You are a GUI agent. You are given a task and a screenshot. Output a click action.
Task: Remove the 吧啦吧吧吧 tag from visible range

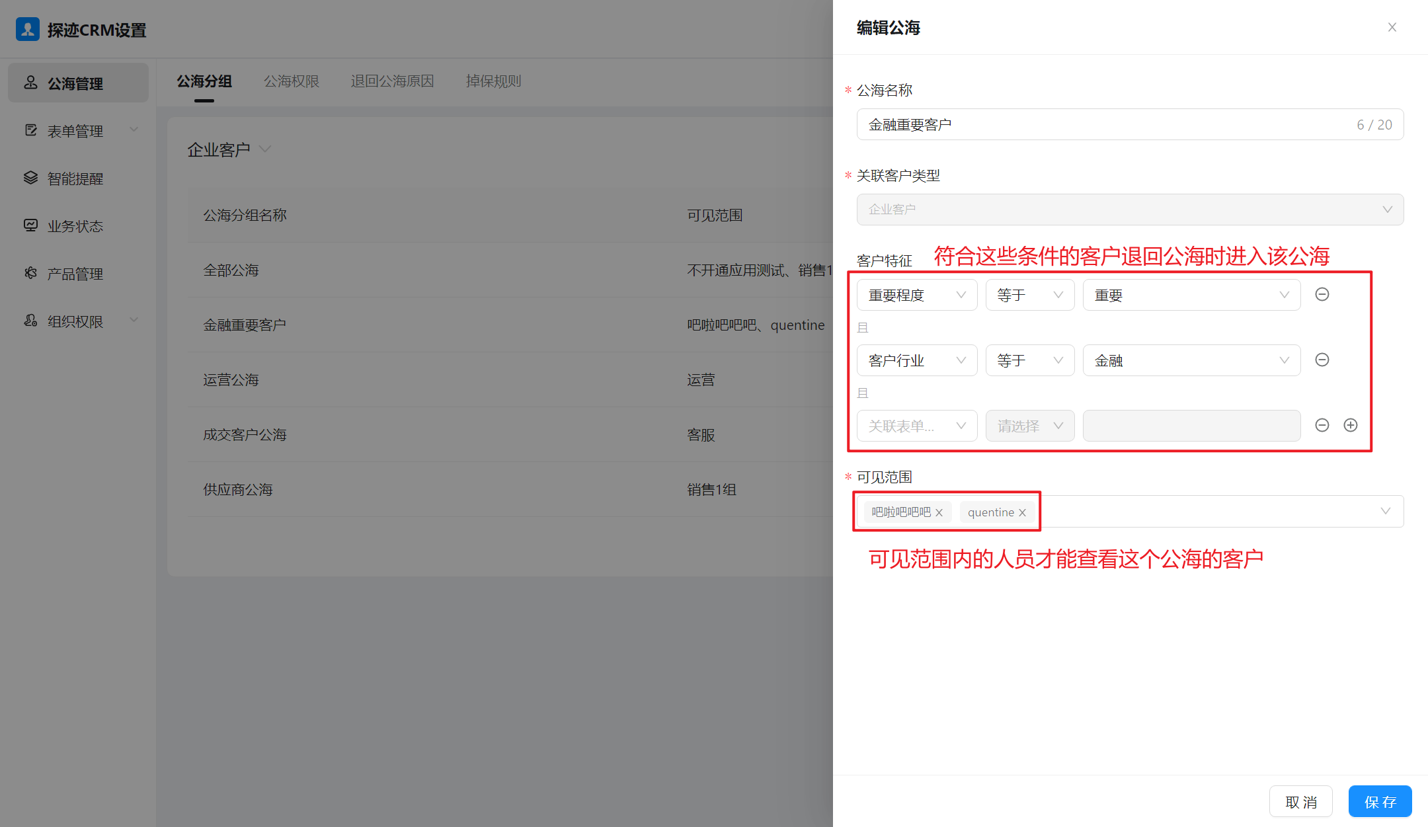pos(939,513)
